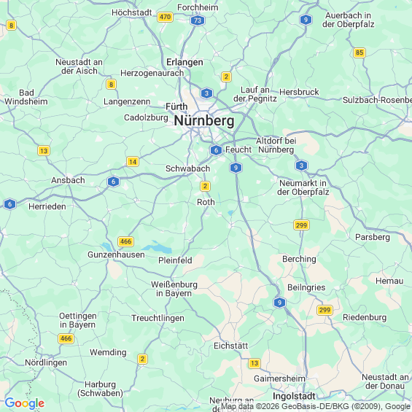Click the A73 highway shield near Forchheim
The width and height of the screenshot is (412, 412).
pyautogui.click(x=198, y=20)
